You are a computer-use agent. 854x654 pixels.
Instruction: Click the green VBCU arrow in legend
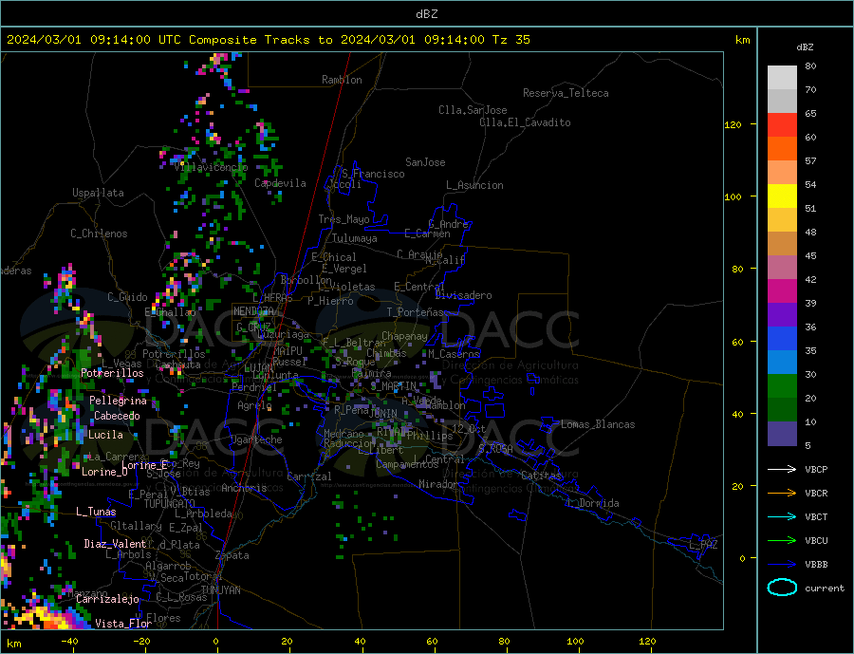[x=782, y=541]
